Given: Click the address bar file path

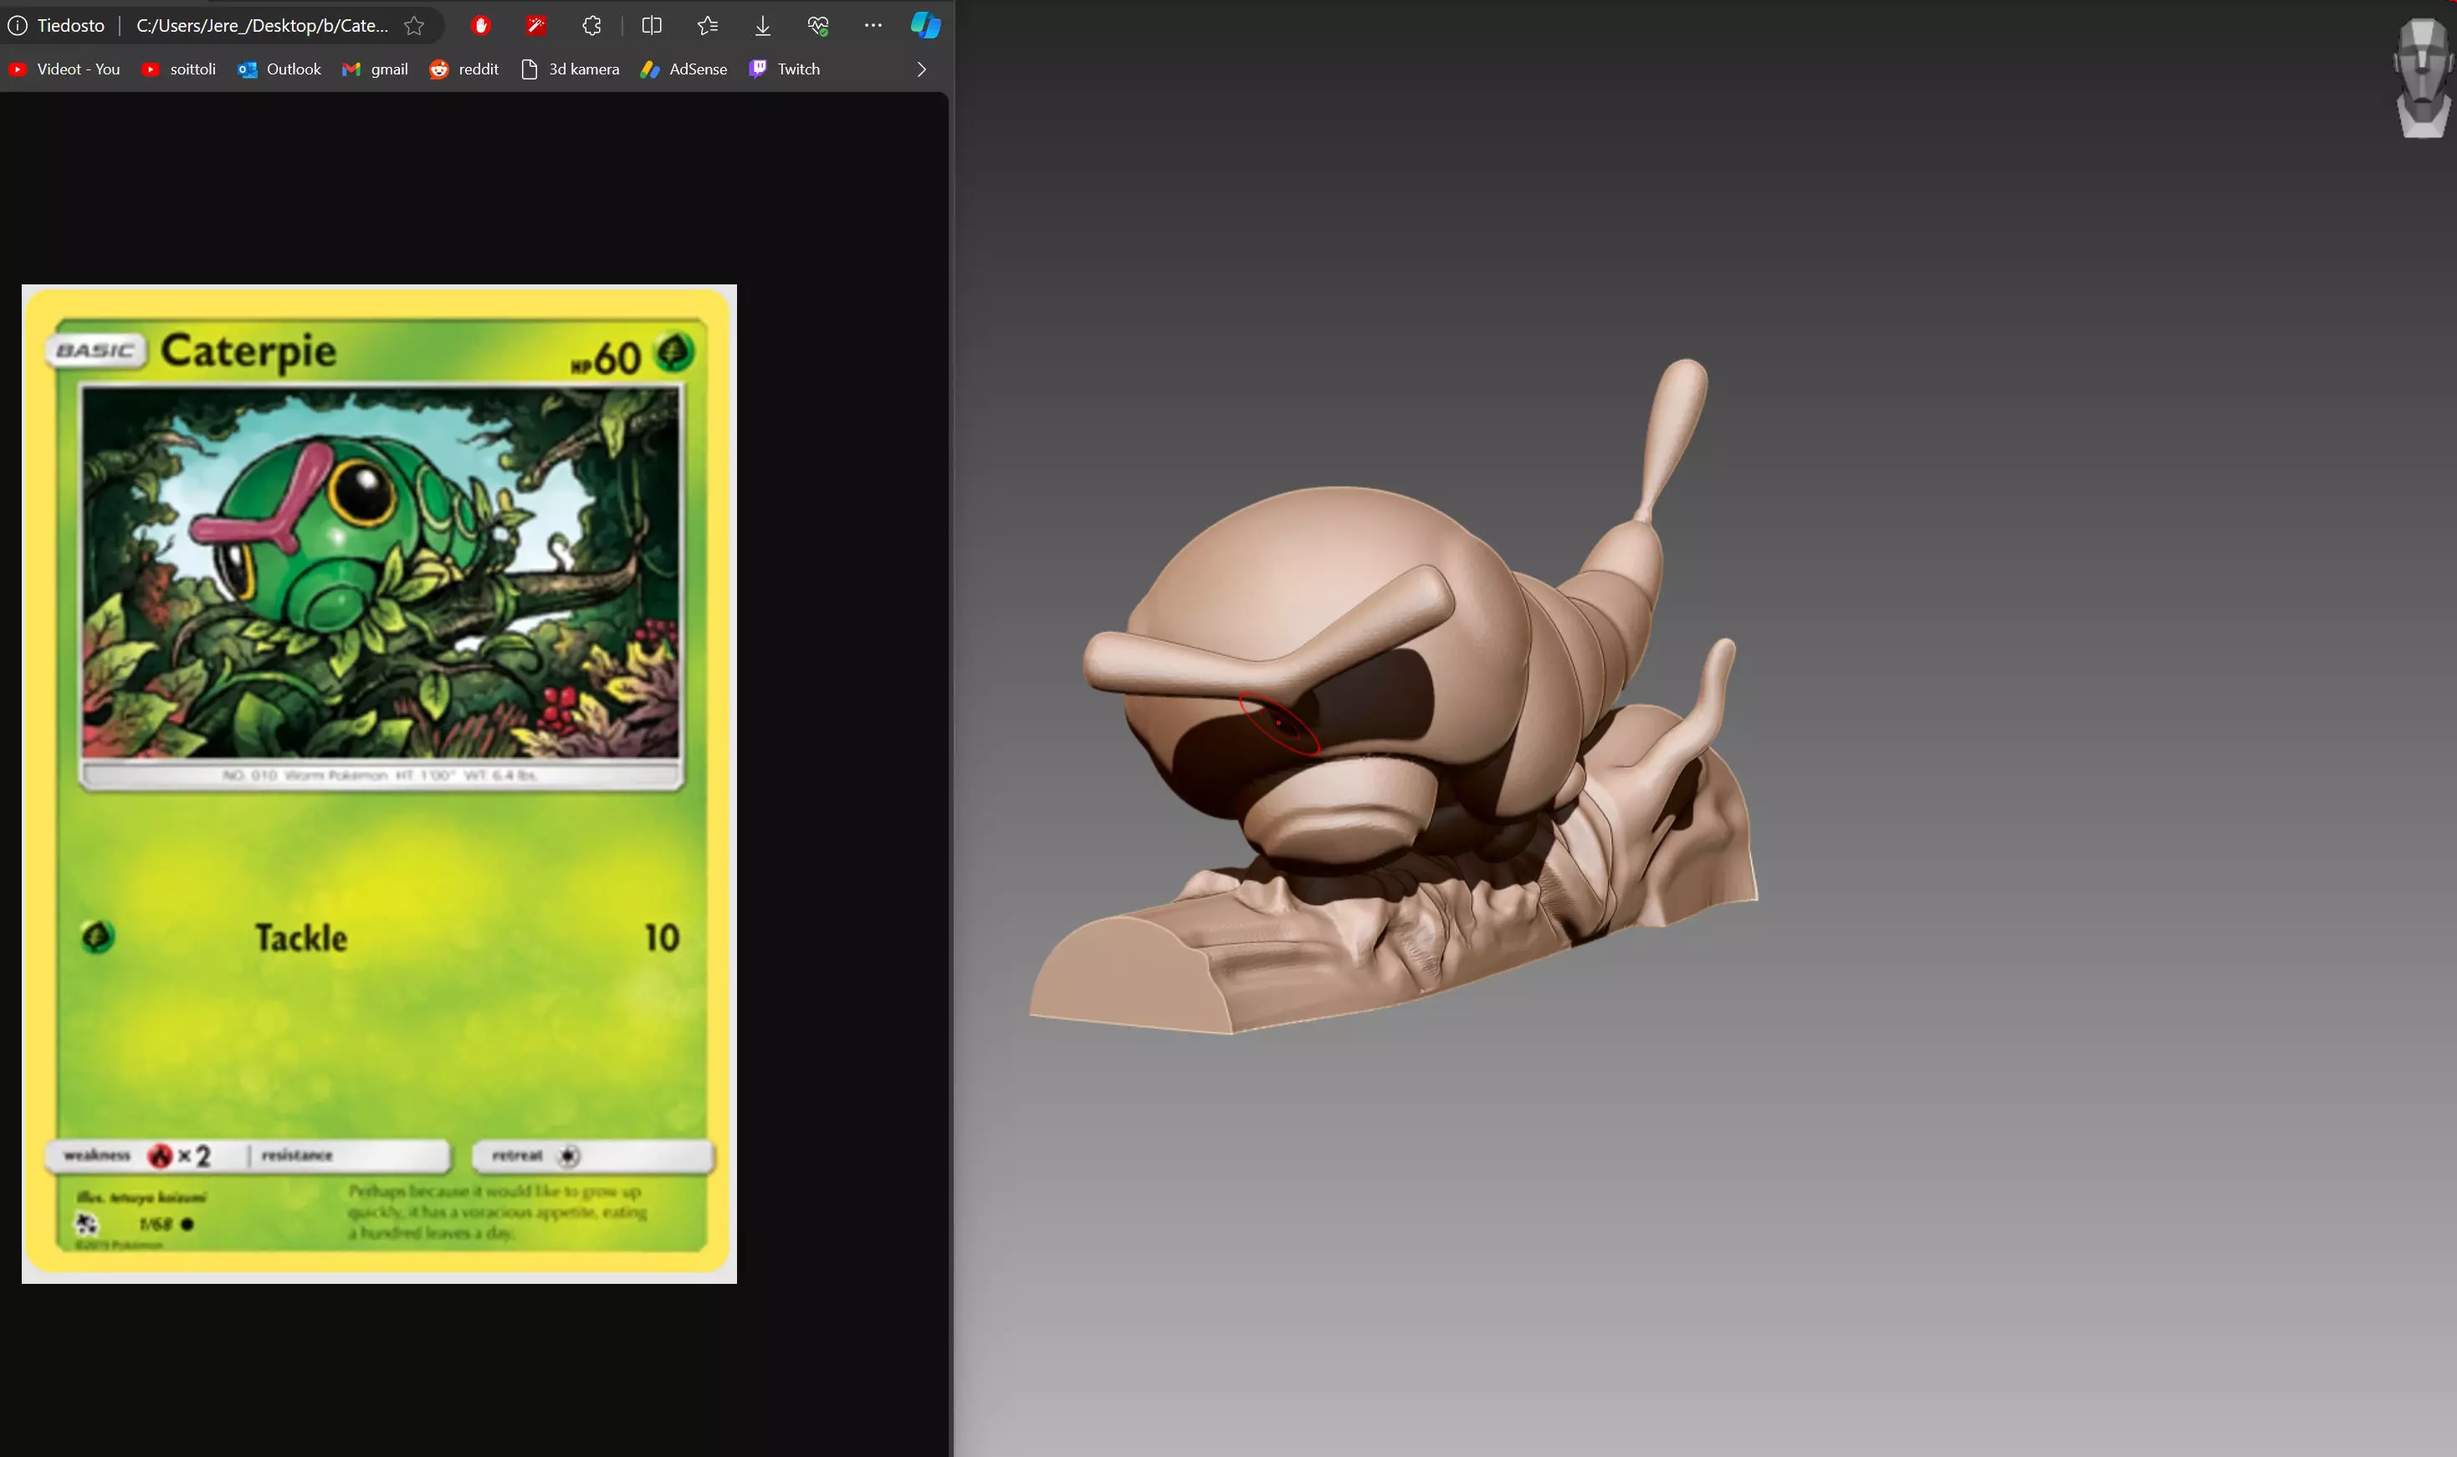Looking at the screenshot, I should coord(261,26).
